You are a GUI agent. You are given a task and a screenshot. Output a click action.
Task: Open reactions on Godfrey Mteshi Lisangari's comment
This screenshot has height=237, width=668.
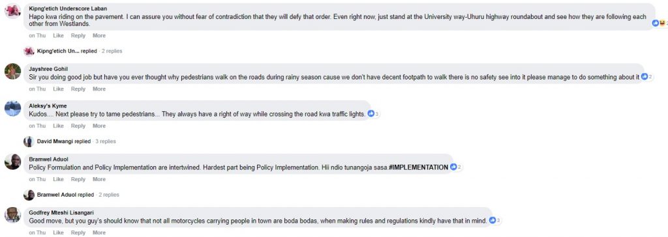coord(494,221)
